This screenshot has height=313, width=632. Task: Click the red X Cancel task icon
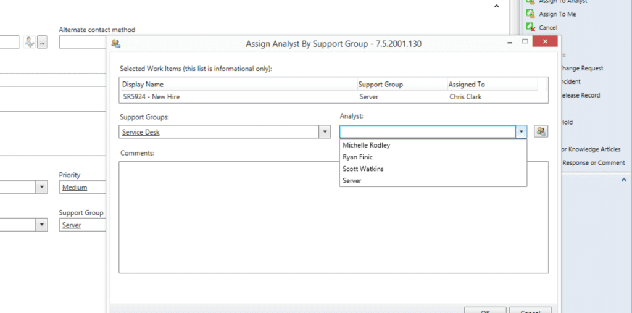tap(531, 27)
